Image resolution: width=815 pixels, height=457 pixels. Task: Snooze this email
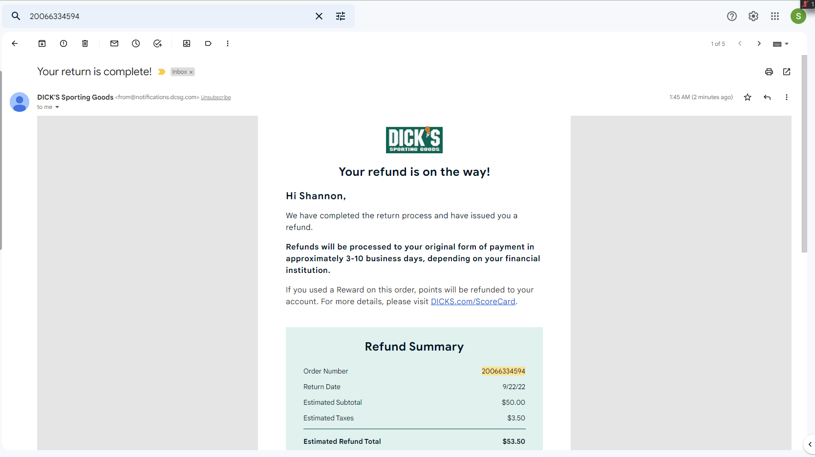pyautogui.click(x=136, y=43)
